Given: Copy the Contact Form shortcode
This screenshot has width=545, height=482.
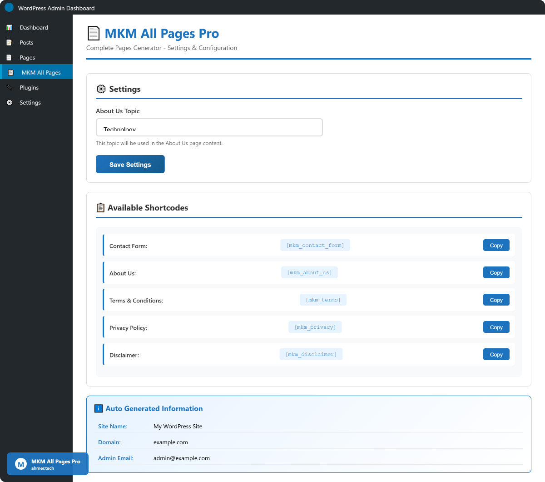Looking at the screenshot, I should tap(496, 246).
